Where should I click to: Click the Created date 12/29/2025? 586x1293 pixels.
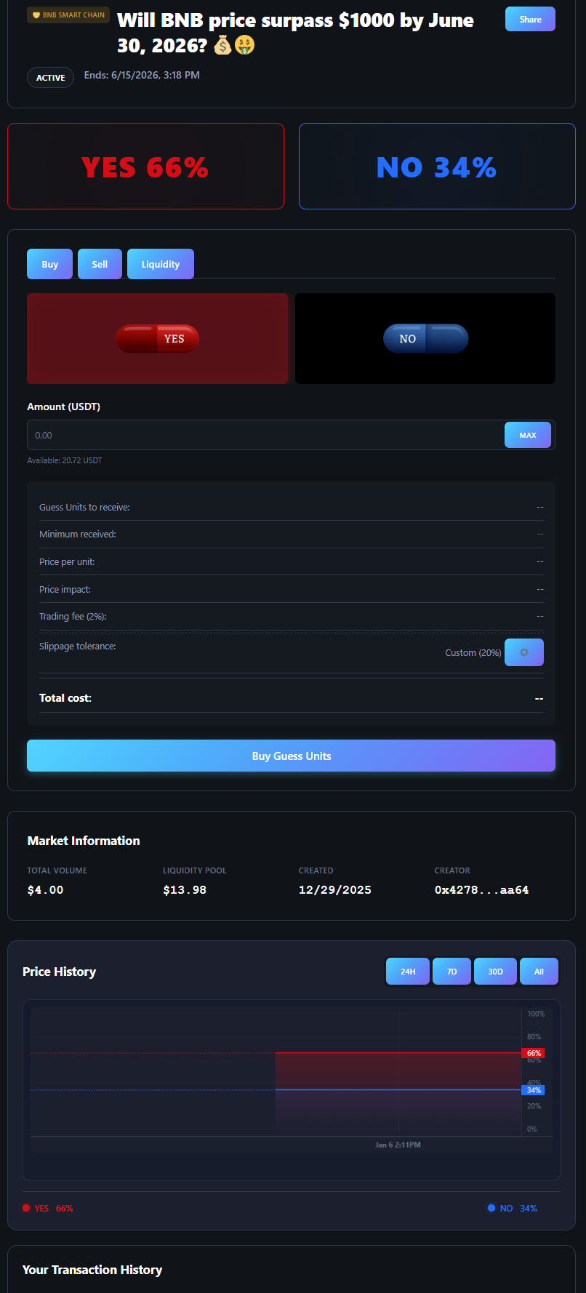click(x=335, y=889)
